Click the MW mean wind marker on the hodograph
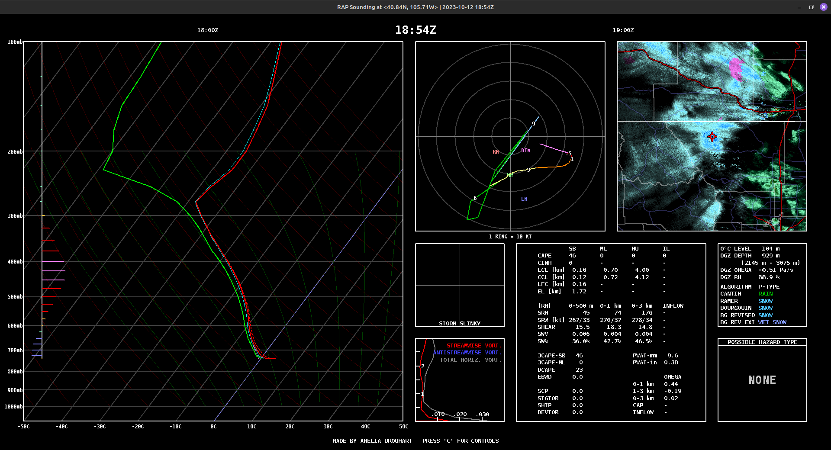The image size is (831, 450). coord(510,175)
